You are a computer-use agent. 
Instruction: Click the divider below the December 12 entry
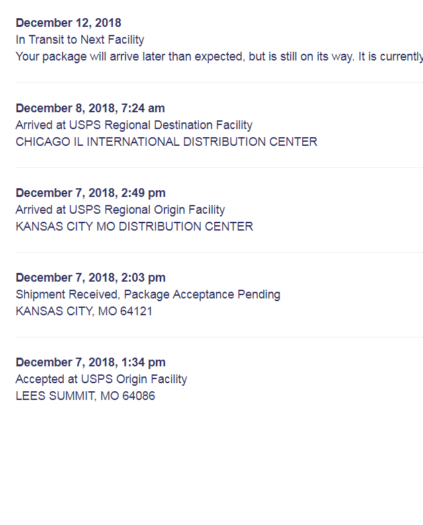pos(220,83)
